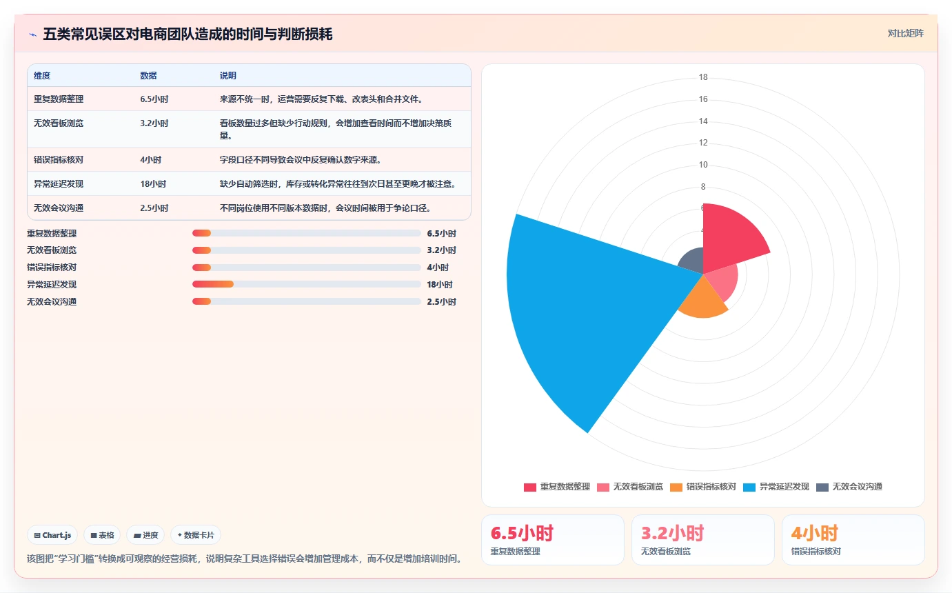Click the footer note about 学习门槛
Screen dimensions: 952x593
pyautogui.click(x=245, y=559)
